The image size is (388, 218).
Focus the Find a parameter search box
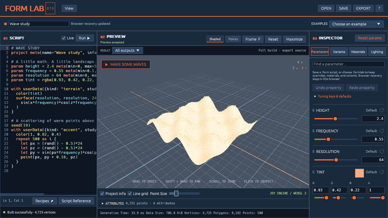[x=349, y=64]
